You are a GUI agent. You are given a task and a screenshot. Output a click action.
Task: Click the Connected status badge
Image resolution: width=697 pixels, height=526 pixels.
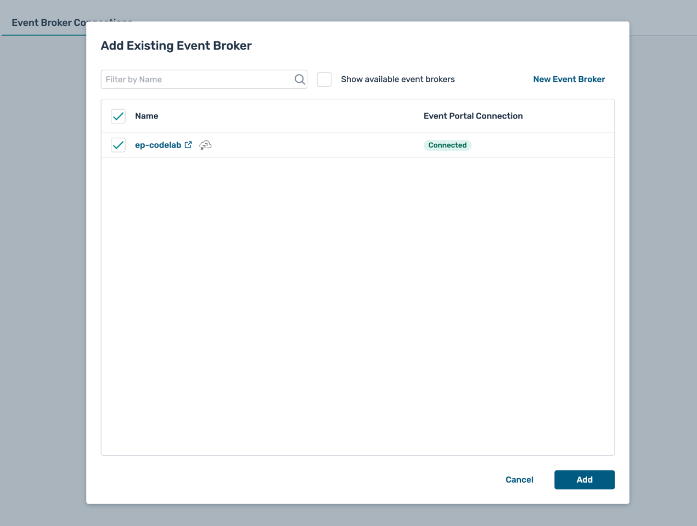pos(447,145)
